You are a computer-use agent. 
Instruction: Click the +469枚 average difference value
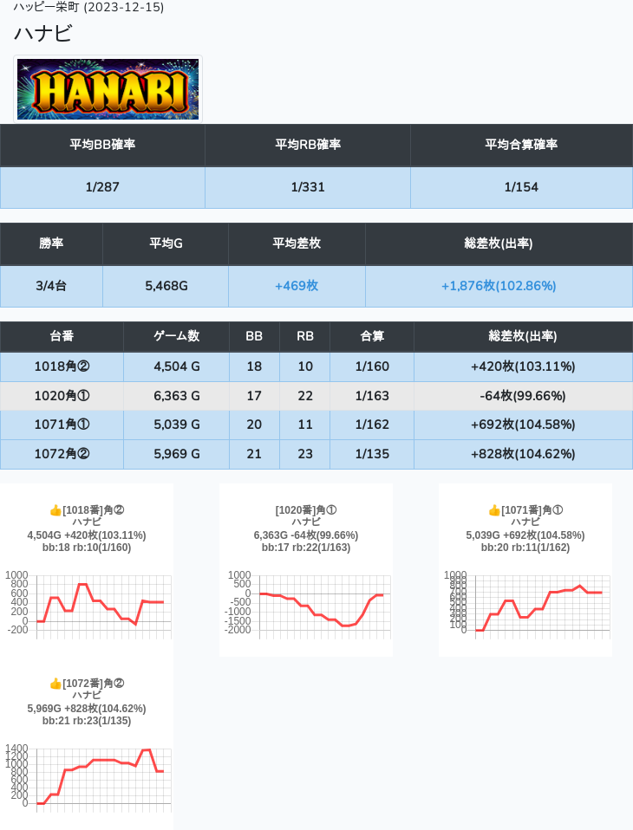point(297,286)
